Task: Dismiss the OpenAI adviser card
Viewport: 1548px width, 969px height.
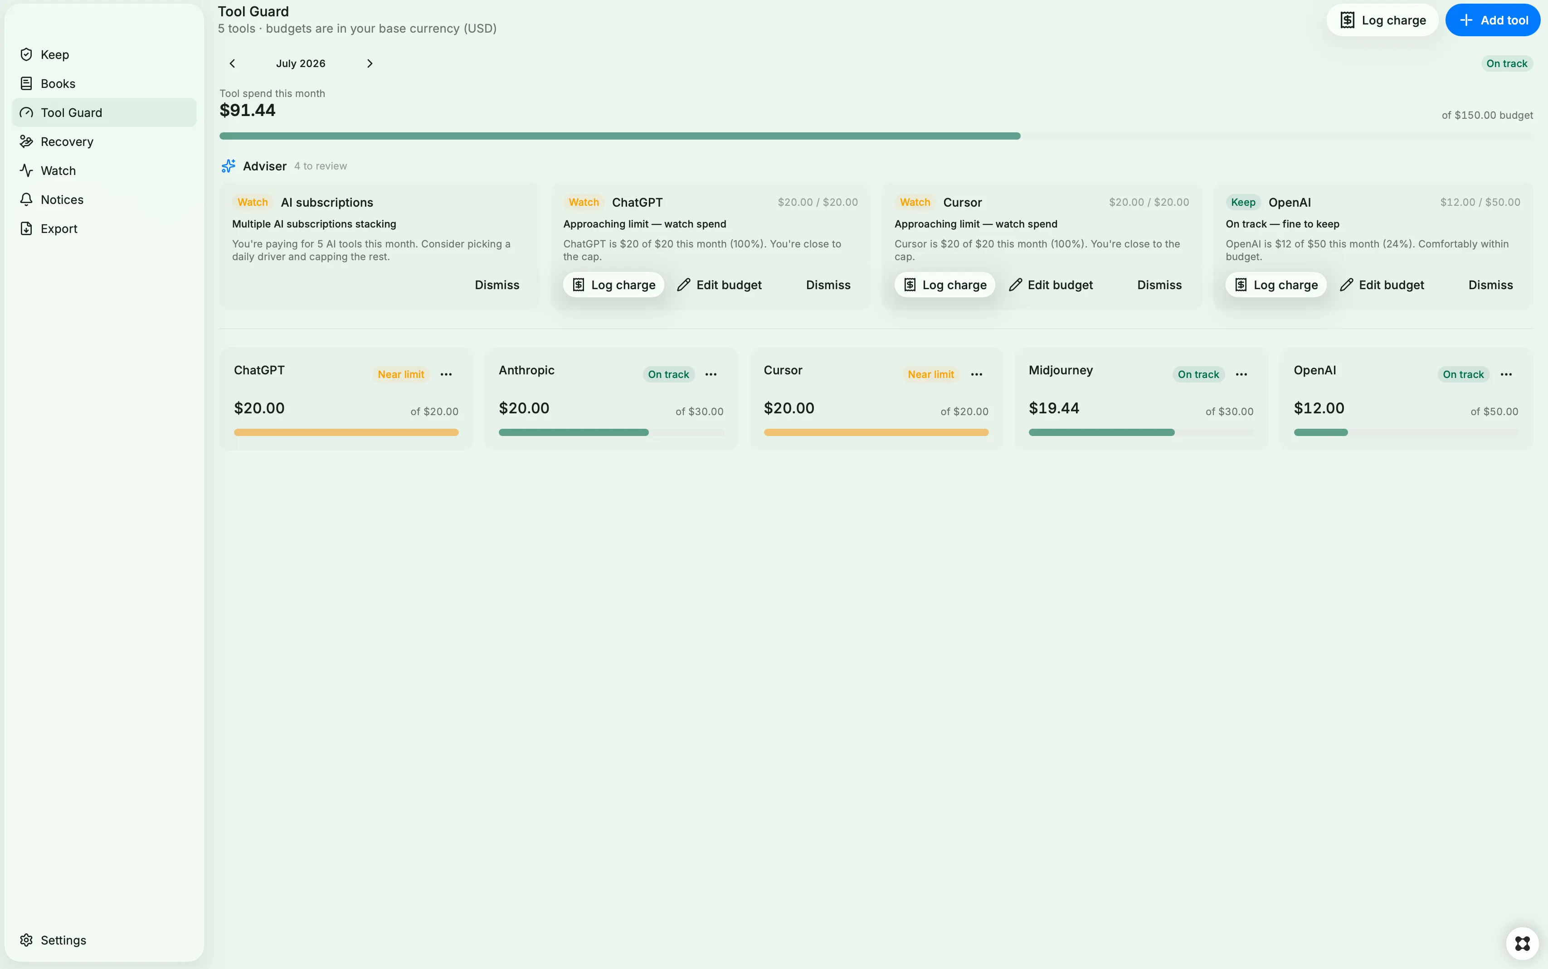Action: point(1490,285)
